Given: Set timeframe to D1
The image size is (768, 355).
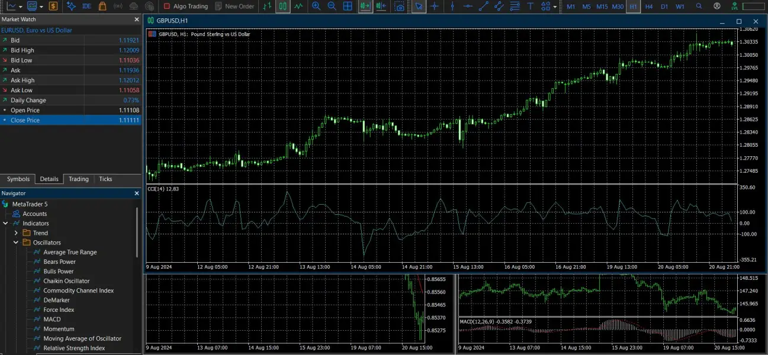Looking at the screenshot, I should point(664,7).
